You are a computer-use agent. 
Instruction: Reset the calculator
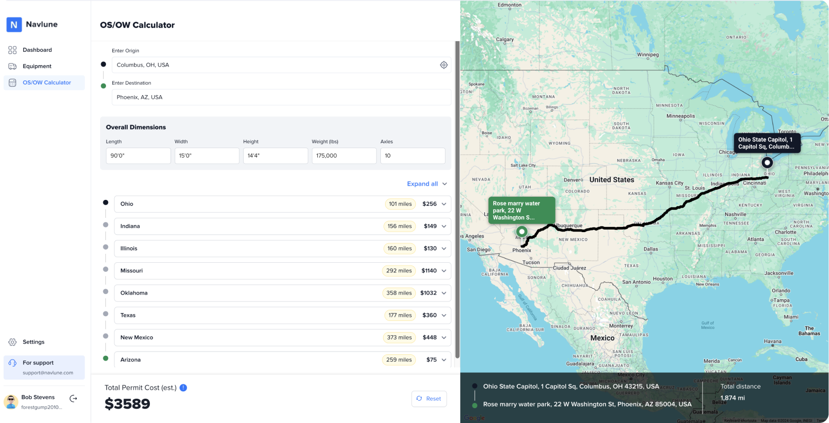coord(429,399)
